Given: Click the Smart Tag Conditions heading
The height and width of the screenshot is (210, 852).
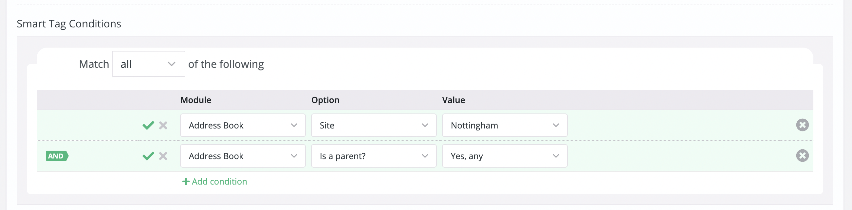Looking at the screenshot, I should pyautogui.click(x=69, y=24).
